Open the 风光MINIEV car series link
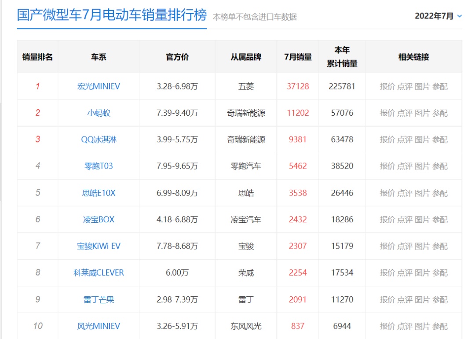Image resolution: width=475 pixels, height=339 pixels. 99,326
